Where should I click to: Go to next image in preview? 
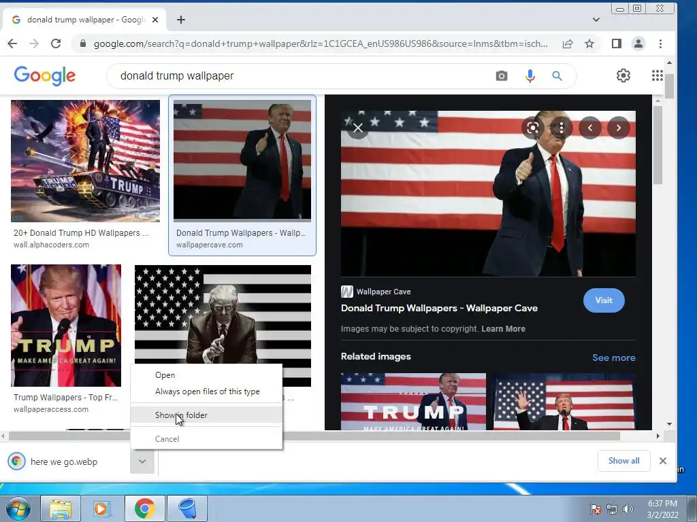click(618, 128)
